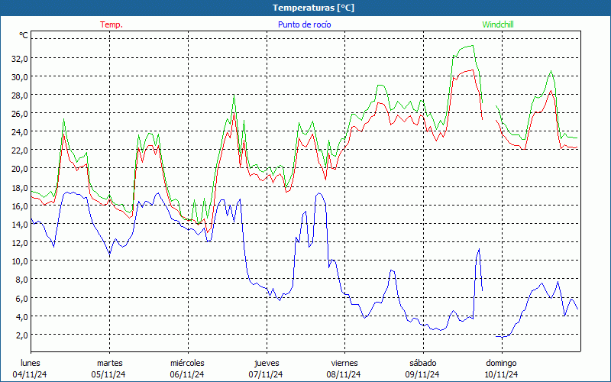Image resolution: width=611 pixels, height=382 pixels.
Task: Click the 6,0 y-axis value
Action: tap(21, 298)
